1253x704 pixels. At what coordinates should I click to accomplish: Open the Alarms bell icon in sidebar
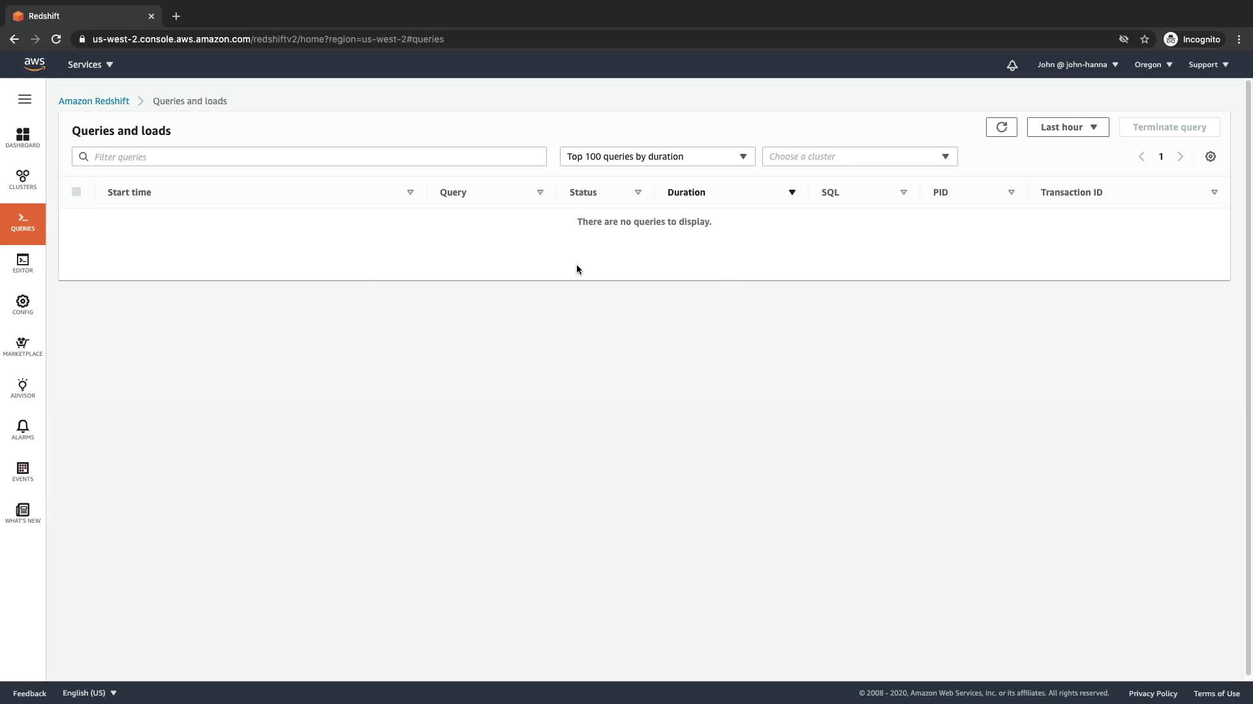point(23,430)
